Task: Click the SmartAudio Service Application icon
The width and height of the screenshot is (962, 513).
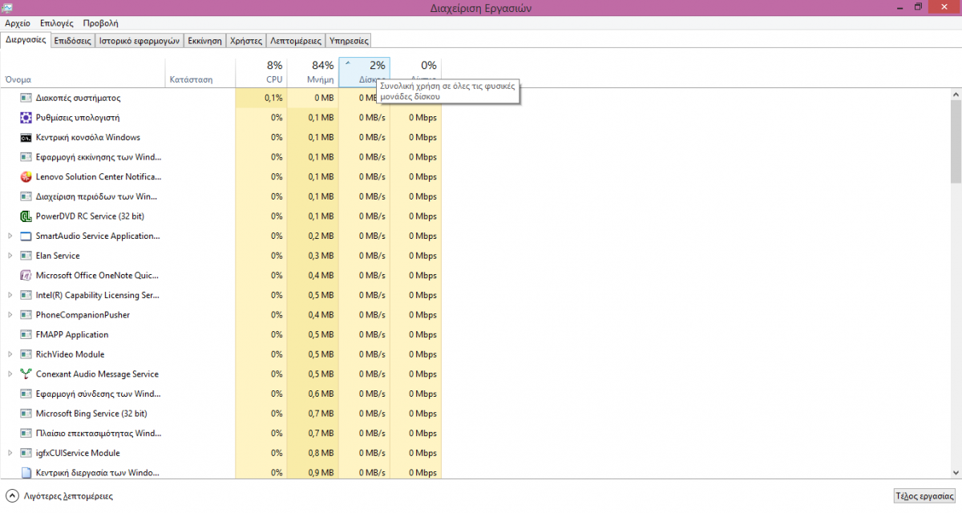Action: (26, 236)
